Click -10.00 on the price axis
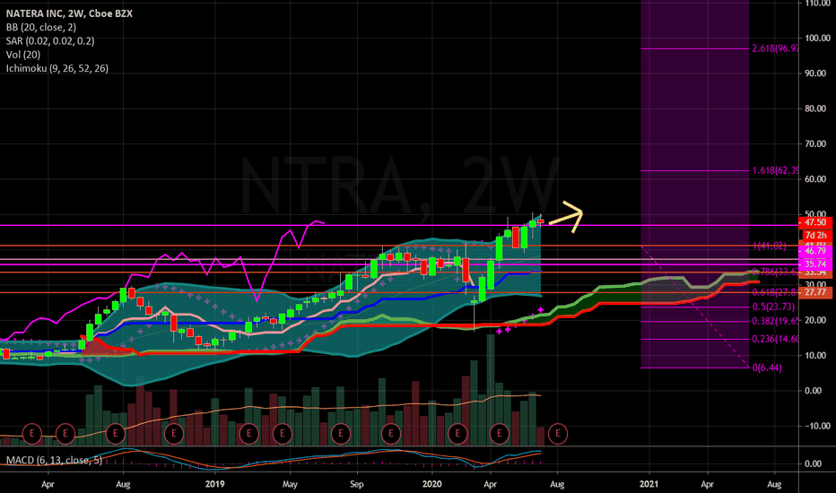836x493 pixels. coord(815,426)
